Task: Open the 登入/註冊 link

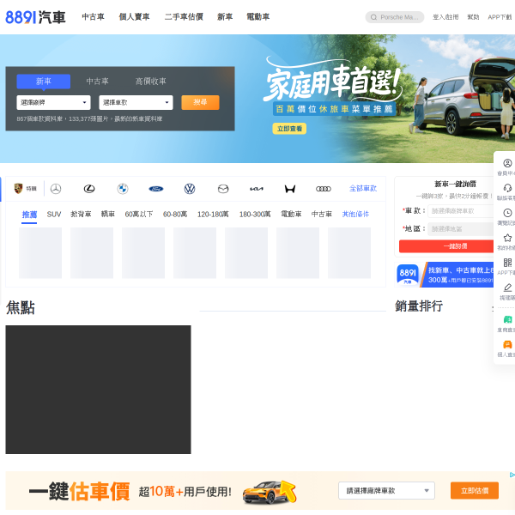Action: (x=445, y=17)
